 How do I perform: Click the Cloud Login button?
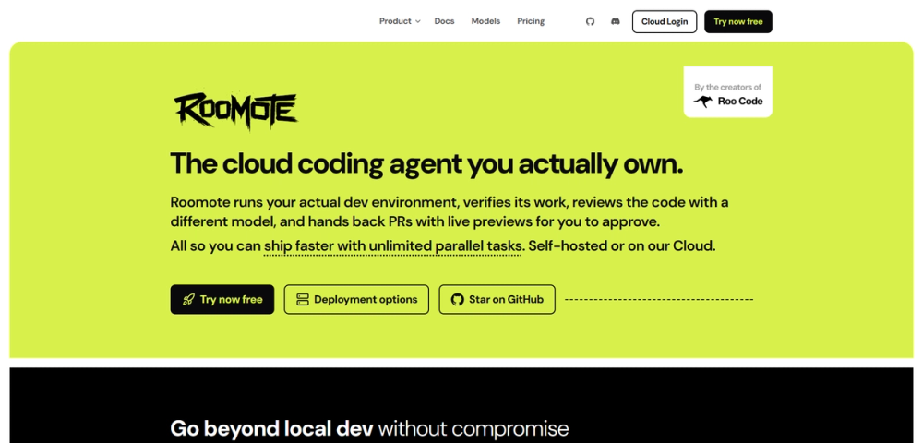(665, 22)
